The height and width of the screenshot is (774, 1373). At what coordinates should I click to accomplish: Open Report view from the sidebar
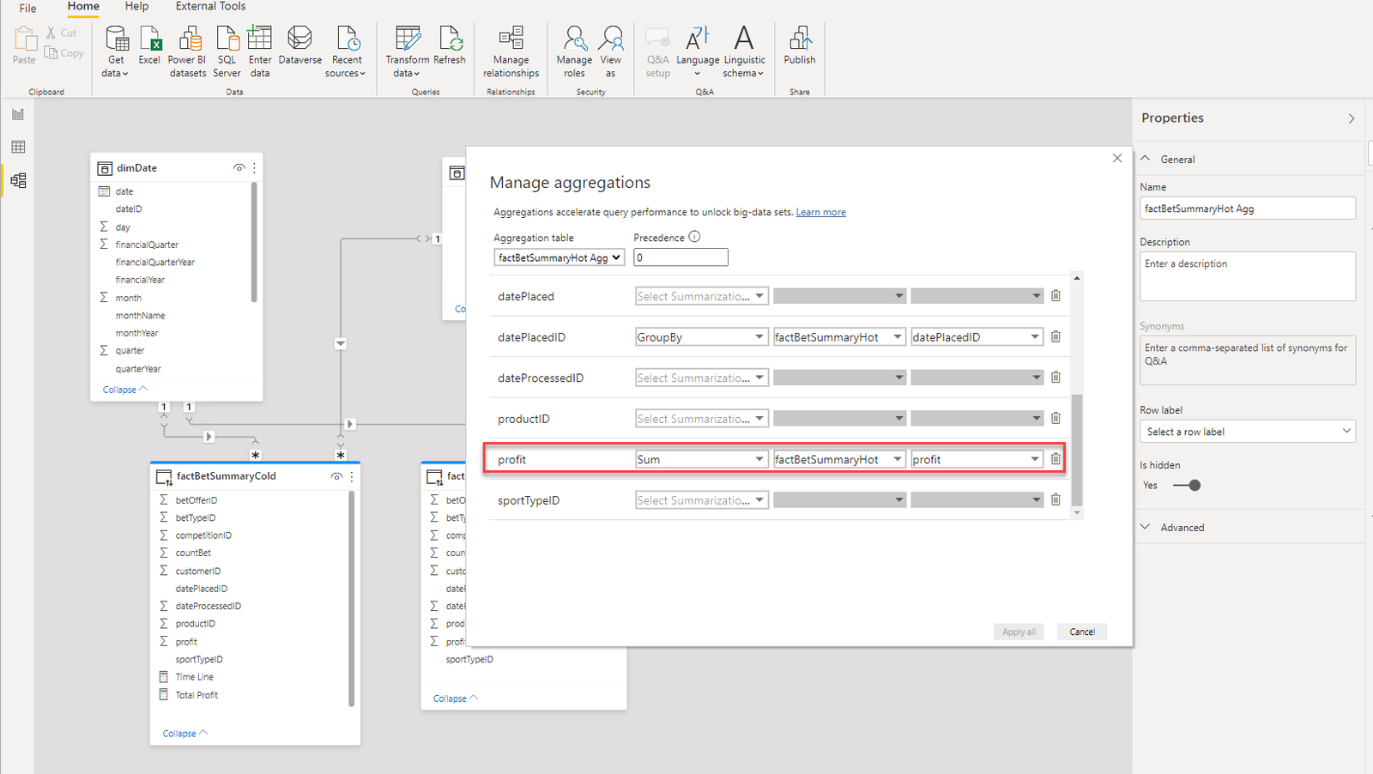tap(18, 112)
